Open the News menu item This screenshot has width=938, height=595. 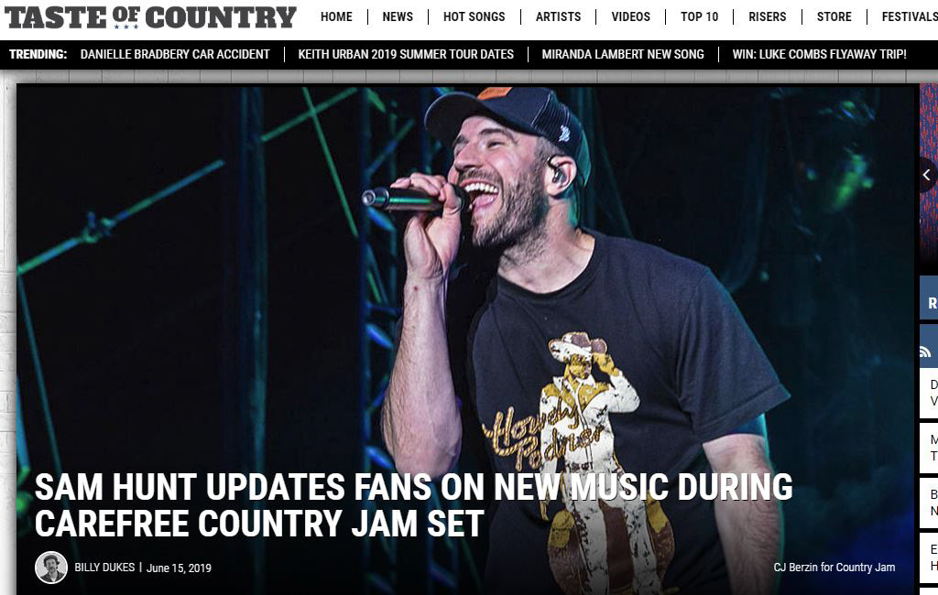tap(398, 16)
